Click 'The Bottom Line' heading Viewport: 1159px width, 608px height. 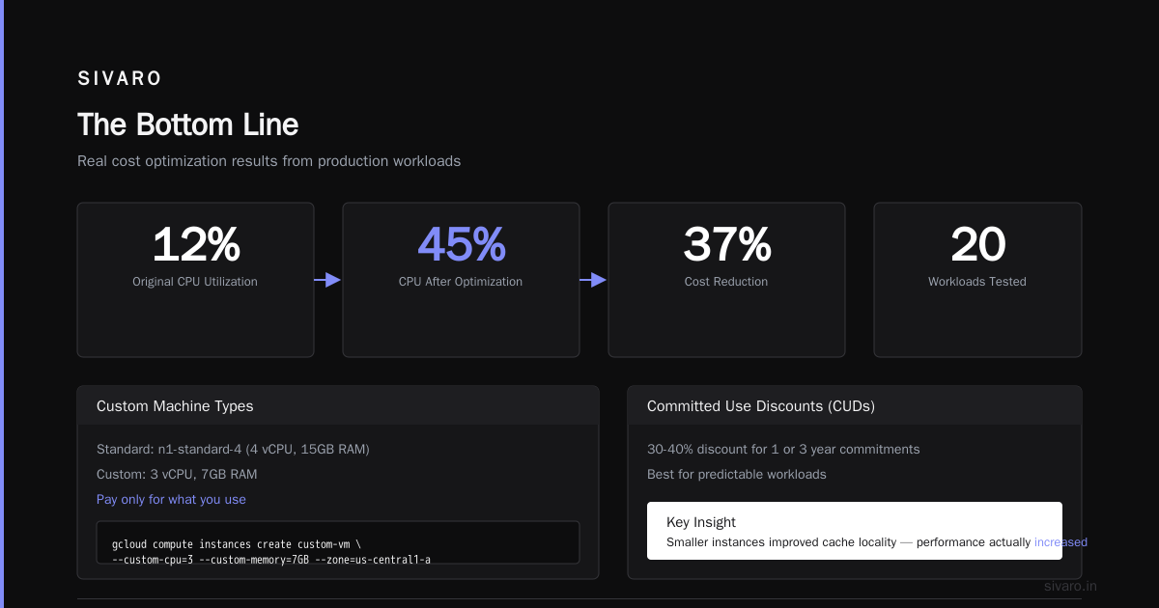pos(187,124)
